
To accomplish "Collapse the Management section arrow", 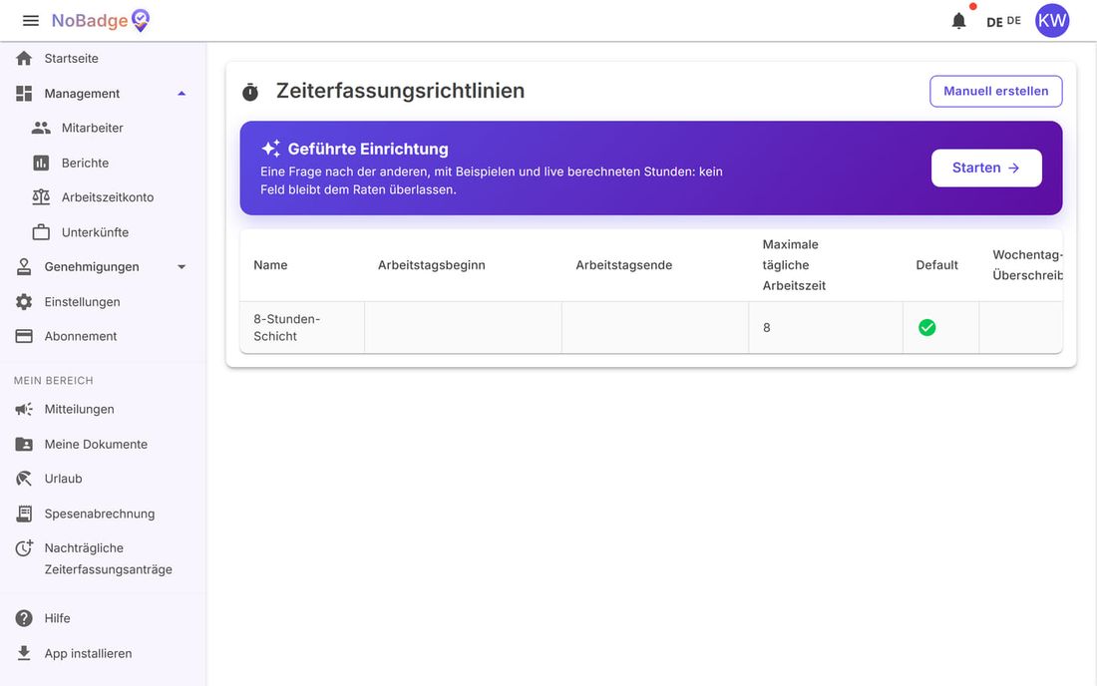I will pyautogui.click(x=182, y=93).
